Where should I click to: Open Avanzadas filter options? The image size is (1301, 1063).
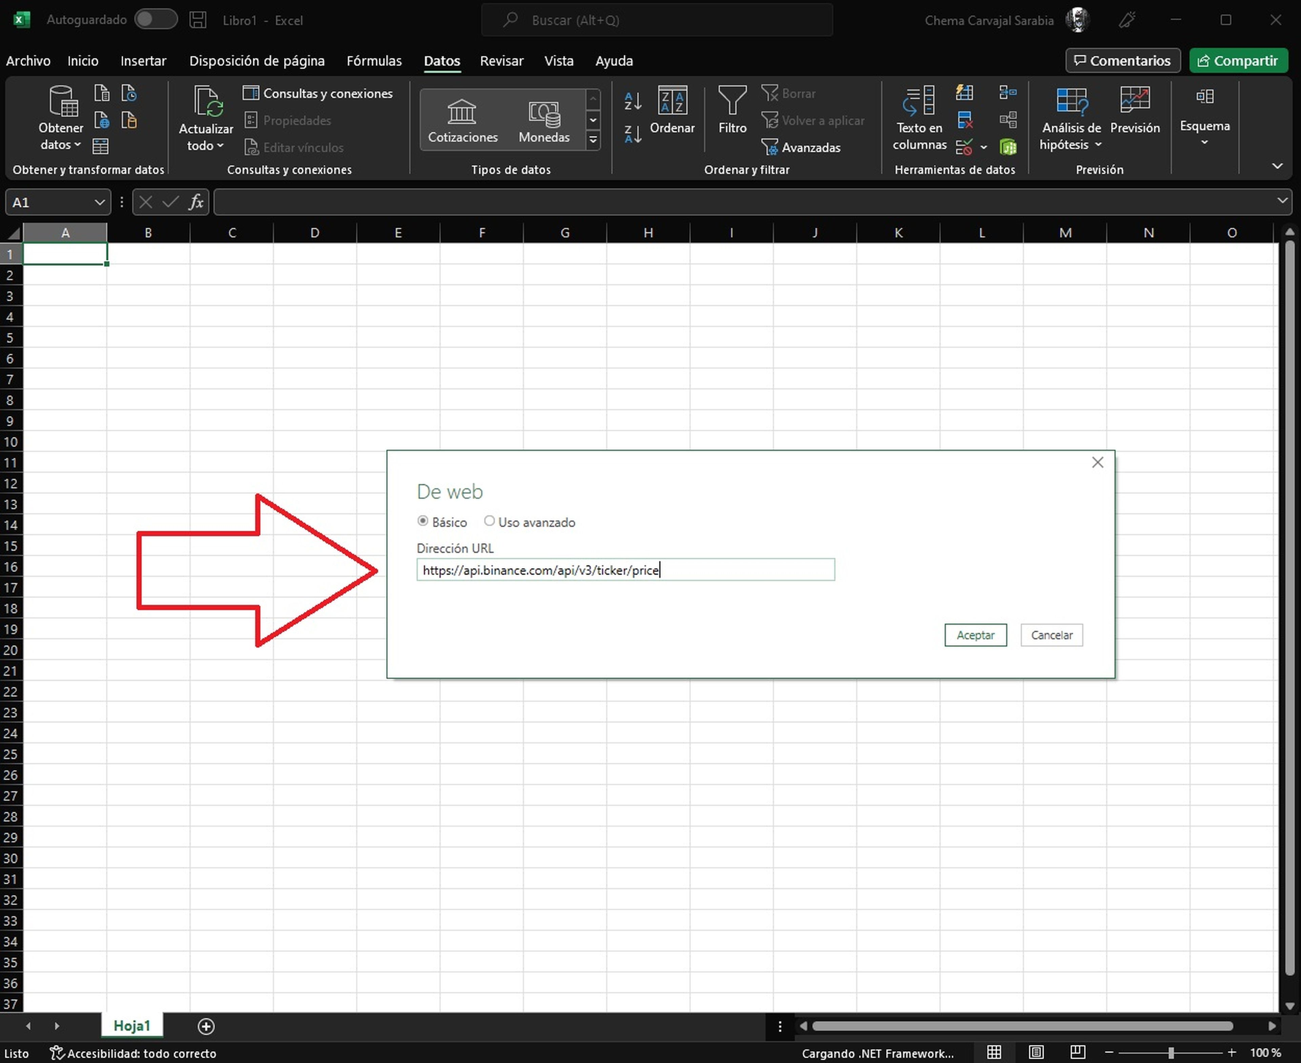coord(801,147)
